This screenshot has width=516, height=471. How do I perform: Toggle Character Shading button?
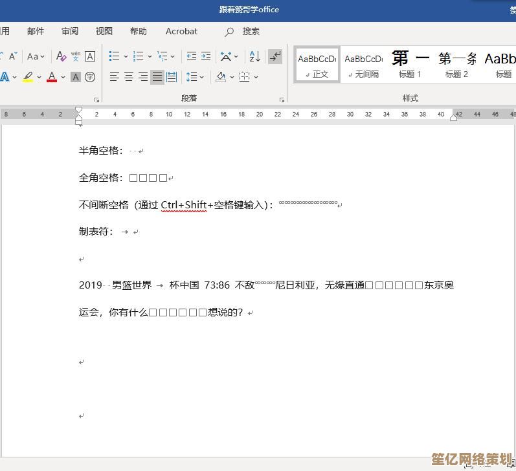[76, 77]
